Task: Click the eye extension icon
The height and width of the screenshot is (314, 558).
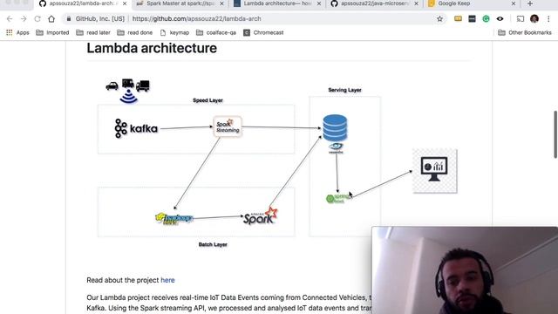Action: point(500,19)
